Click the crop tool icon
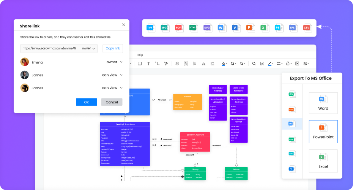Image resolution: width=353 pixels, height=190 pixels. (243, 63)
